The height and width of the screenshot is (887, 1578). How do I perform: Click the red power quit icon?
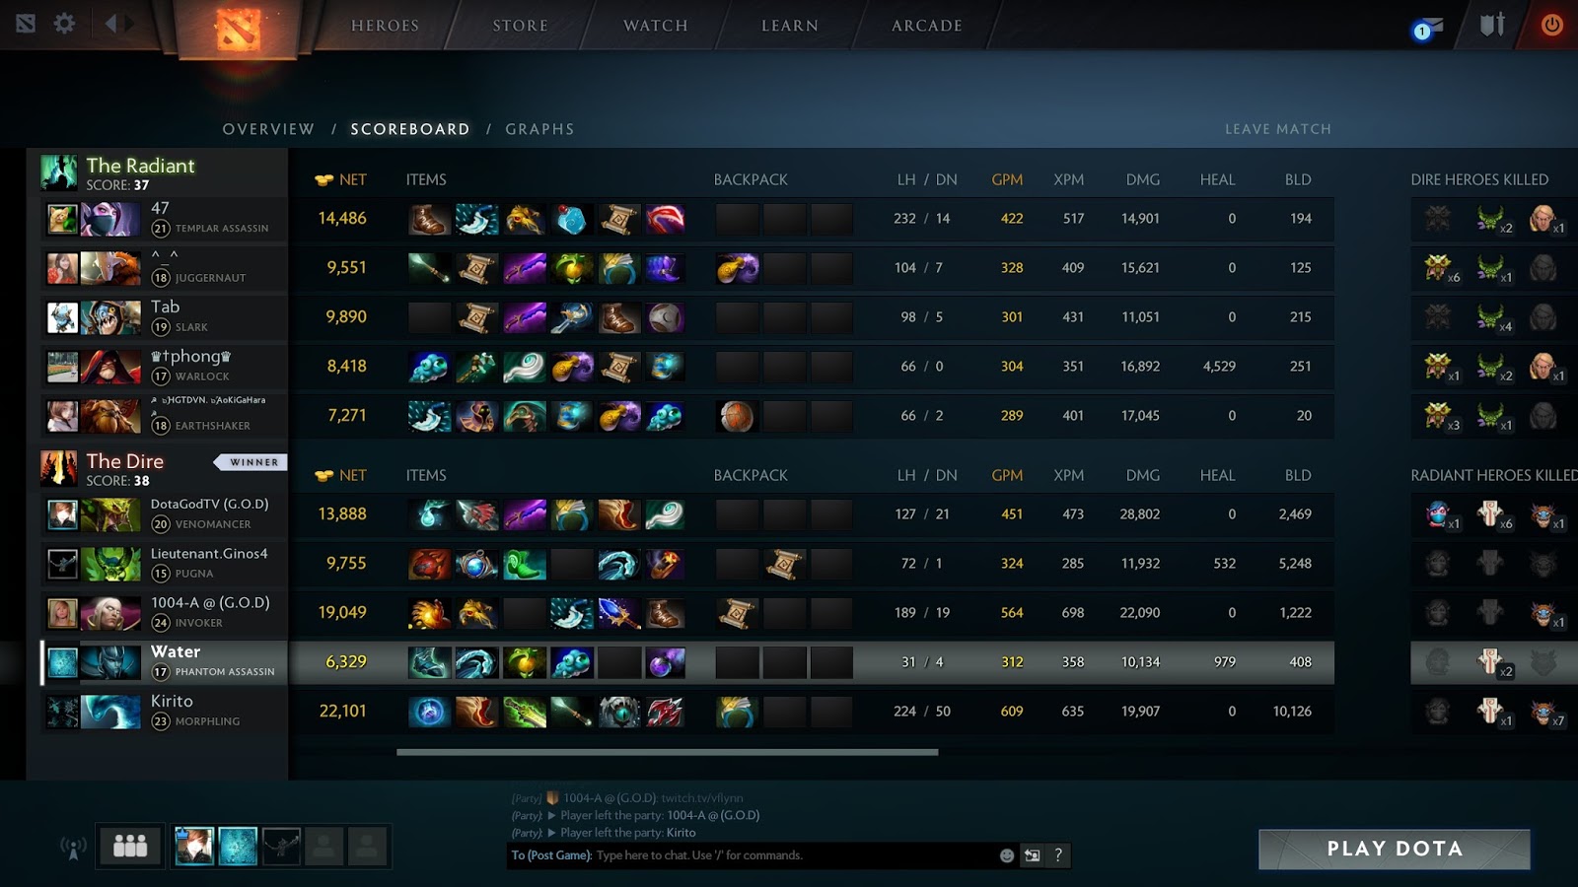point(1551,25)
